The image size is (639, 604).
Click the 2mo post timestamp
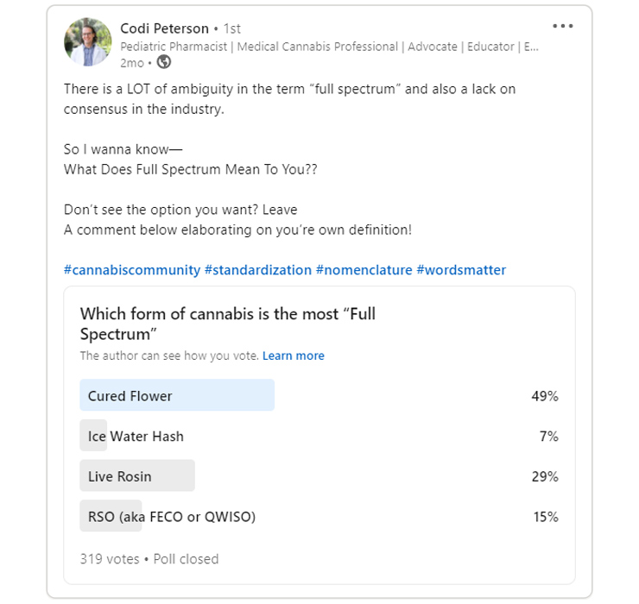pyautogui.click(x=131, y=63)
